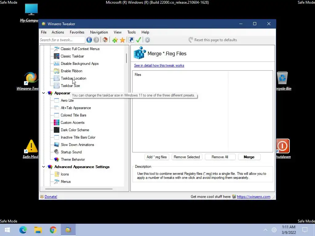
Task: Click the Startup Sound speaker icon
Action: click(x=57, y=152)
